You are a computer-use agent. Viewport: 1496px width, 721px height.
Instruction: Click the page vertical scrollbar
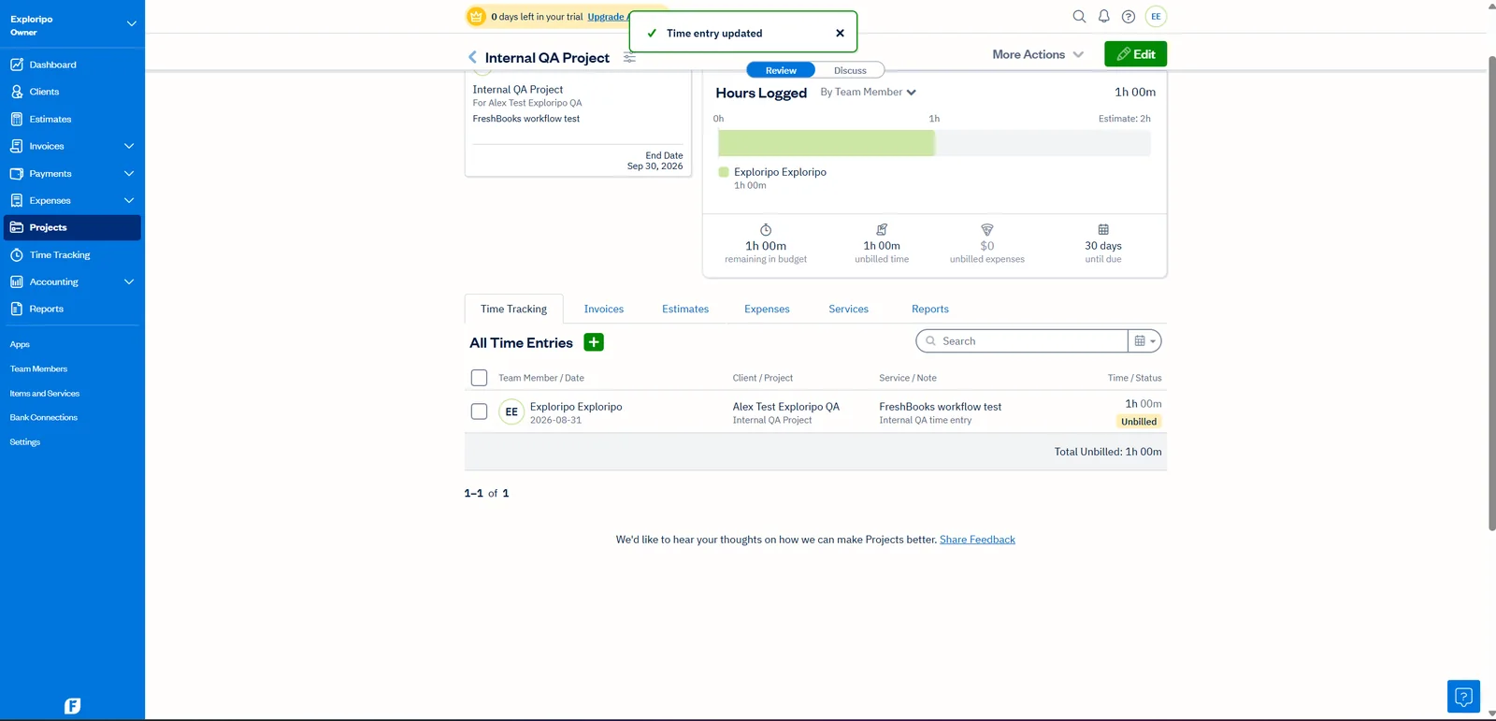click(x=1491, y=294)
